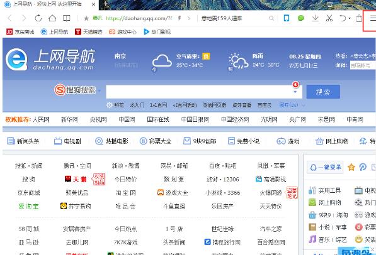Open 携程旅行网 site link
Image resolution: width=376 pixels, height=255 pixels.
(x=222, y=242)
